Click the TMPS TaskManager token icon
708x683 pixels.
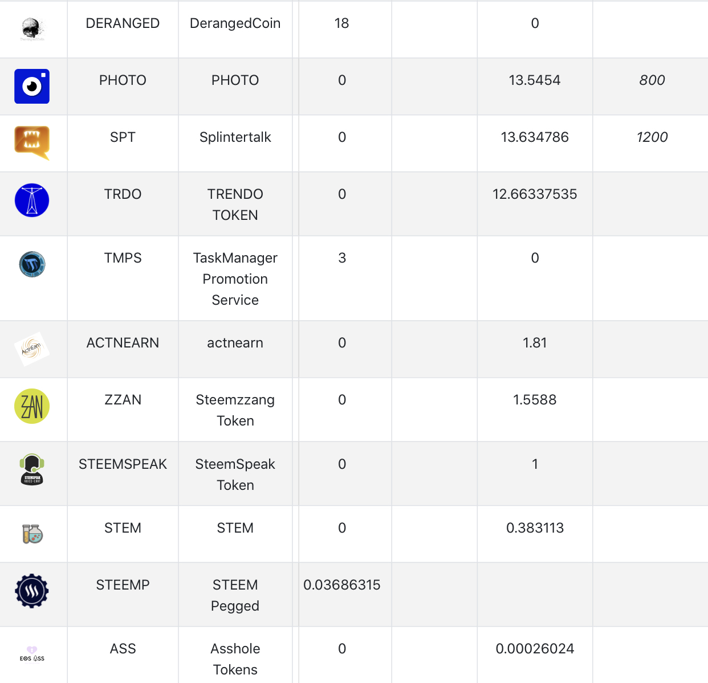pyautogui.click(x=32, y=264)
